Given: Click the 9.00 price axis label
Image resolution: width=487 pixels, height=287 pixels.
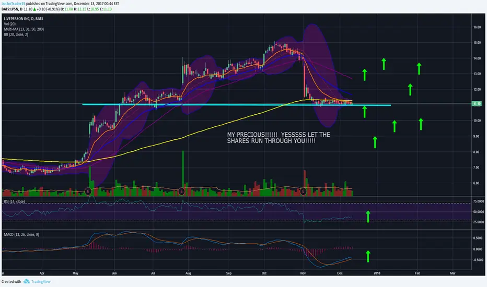Looking at the screenshot, I should pos(476,137).
